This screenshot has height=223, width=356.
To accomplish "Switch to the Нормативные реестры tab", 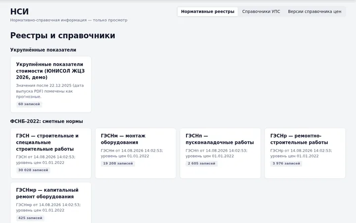I will [x=208, y=11].
